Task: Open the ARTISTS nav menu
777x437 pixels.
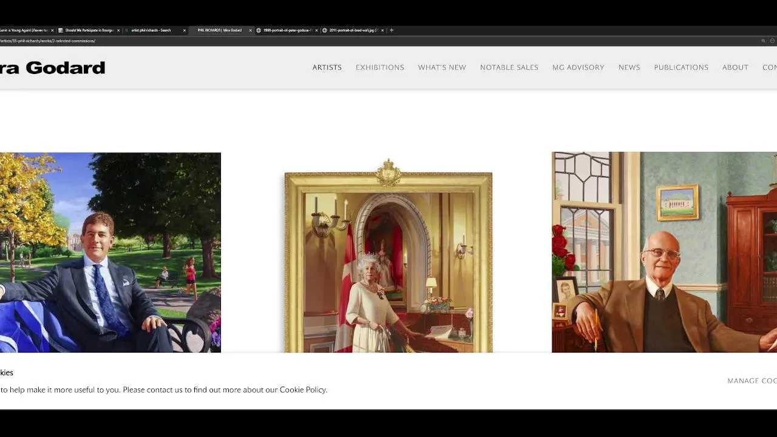Action: pos(327,67)
